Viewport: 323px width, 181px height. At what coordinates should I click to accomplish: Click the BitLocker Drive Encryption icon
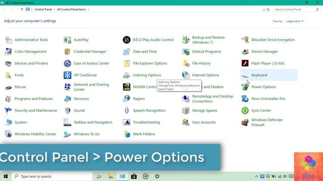245,40
